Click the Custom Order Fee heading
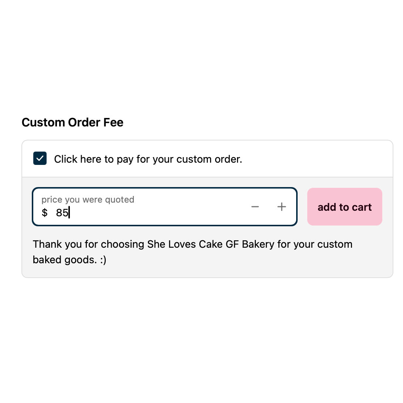Viewport: 403px width, 403px height. [72, 122]
